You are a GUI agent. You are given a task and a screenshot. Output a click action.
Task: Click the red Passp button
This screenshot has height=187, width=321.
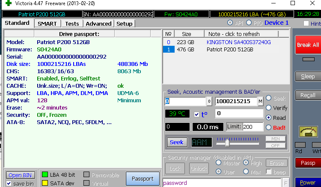pyautogui.click(x=308, y=163)
